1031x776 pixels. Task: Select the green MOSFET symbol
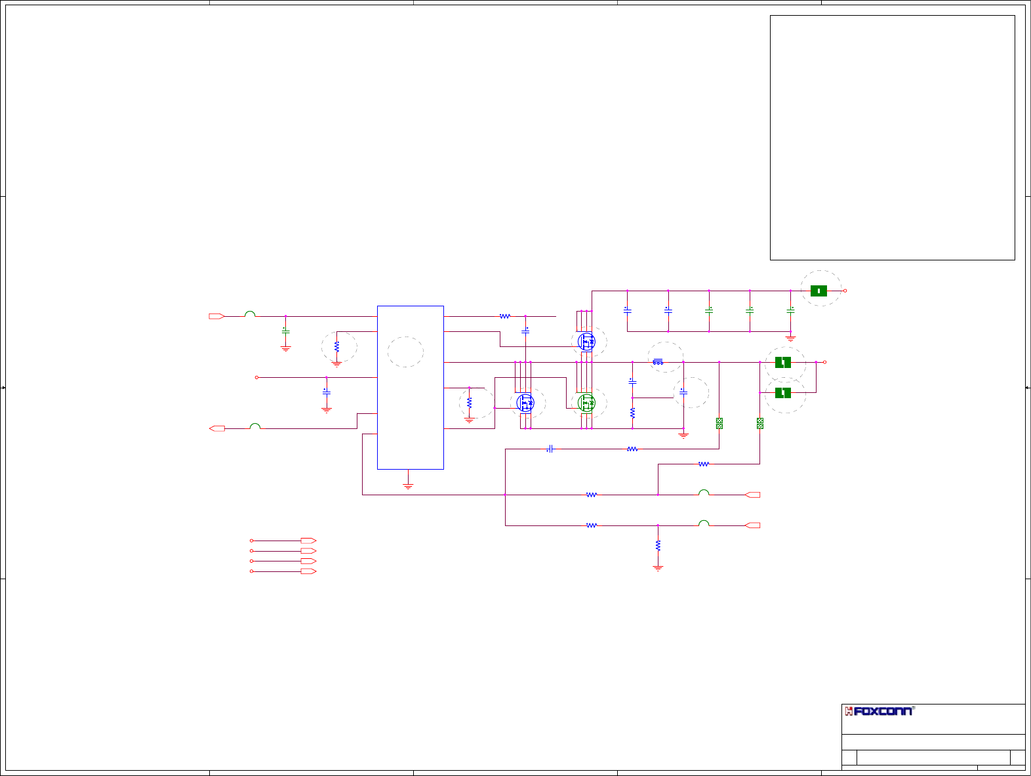tap(586, 403)
